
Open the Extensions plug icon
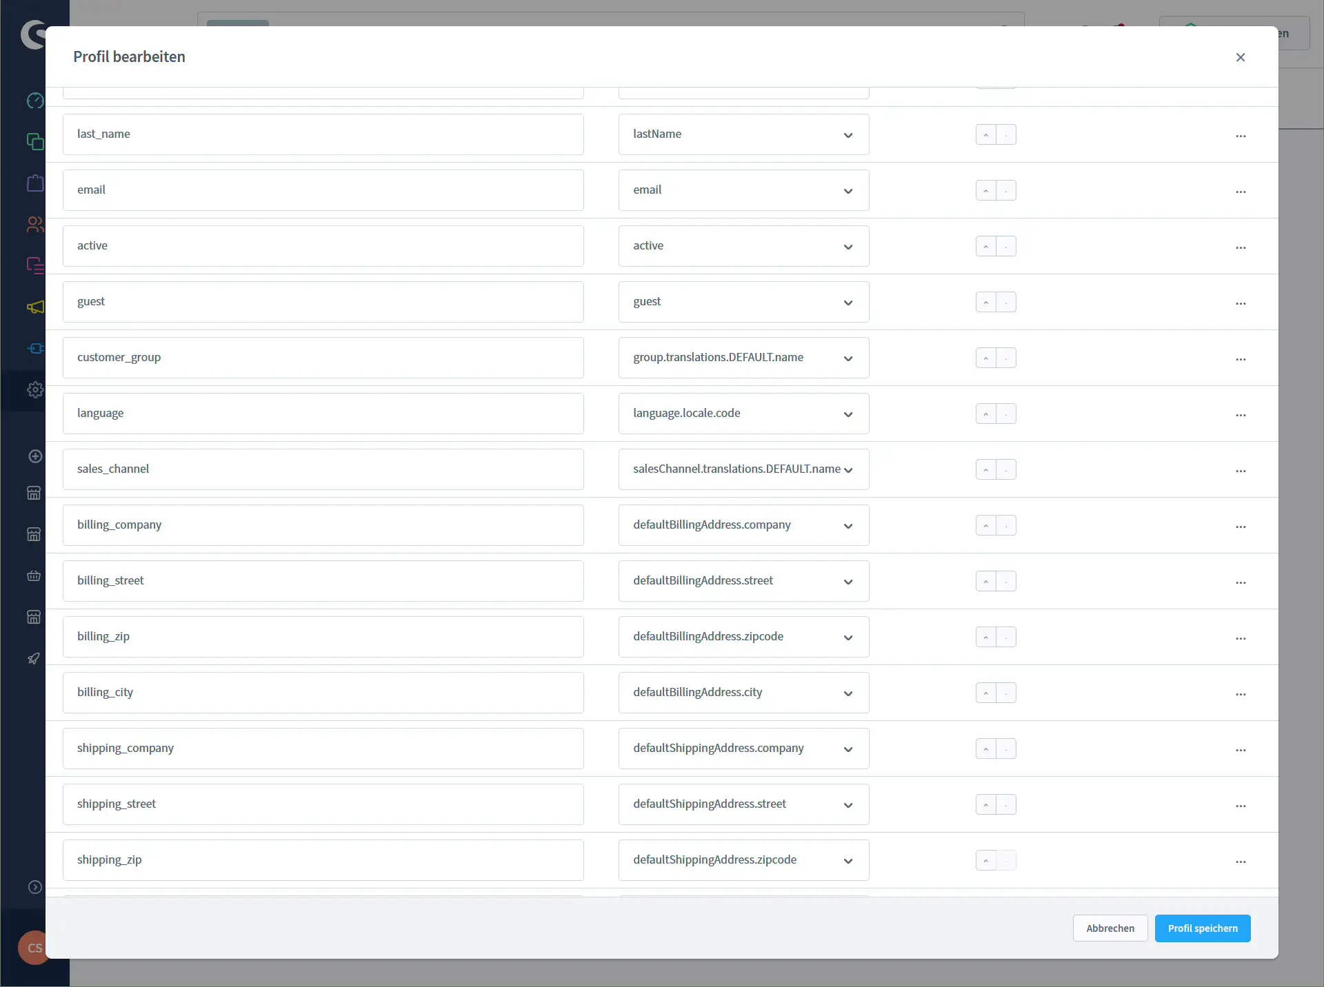34,348
